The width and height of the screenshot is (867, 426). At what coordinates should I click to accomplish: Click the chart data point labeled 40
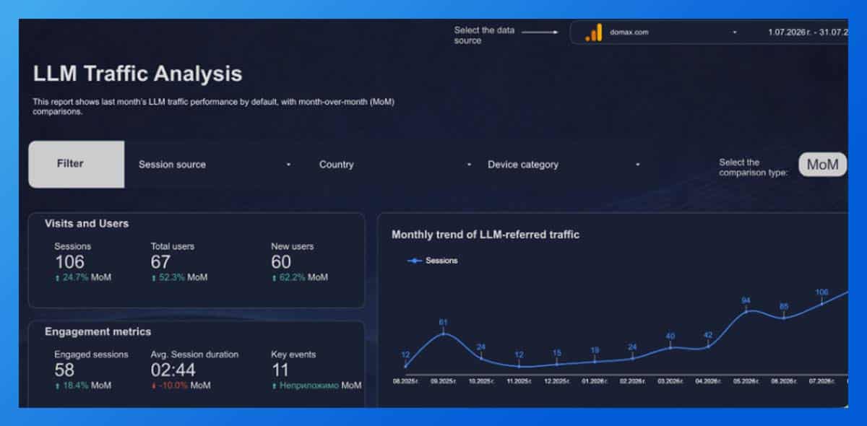coord(670,347)
